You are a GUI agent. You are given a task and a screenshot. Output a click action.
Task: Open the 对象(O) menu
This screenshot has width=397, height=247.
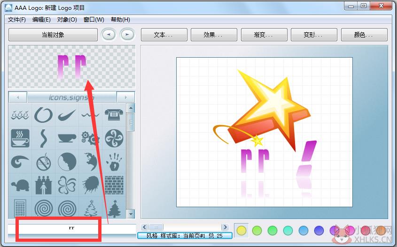click(67, 19)
